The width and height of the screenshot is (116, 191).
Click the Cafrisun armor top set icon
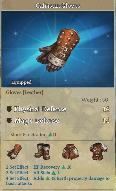(99, 152)
